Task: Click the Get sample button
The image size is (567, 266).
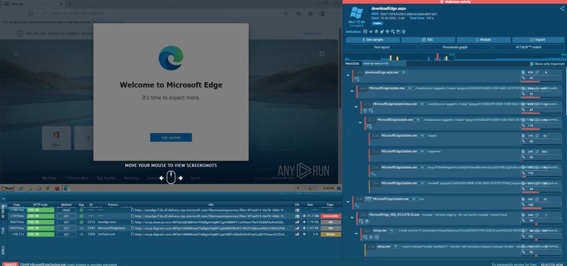Action: pyautogui.click(x=373, y=40)
